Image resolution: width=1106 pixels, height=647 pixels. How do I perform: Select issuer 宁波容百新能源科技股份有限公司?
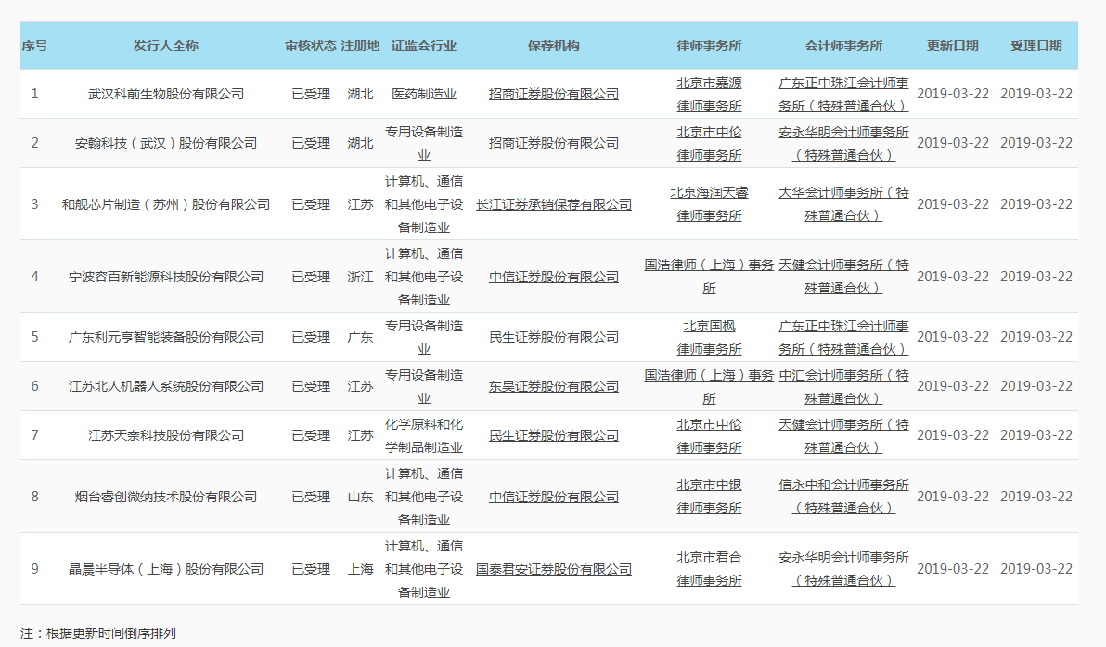[x=166, y=277]
